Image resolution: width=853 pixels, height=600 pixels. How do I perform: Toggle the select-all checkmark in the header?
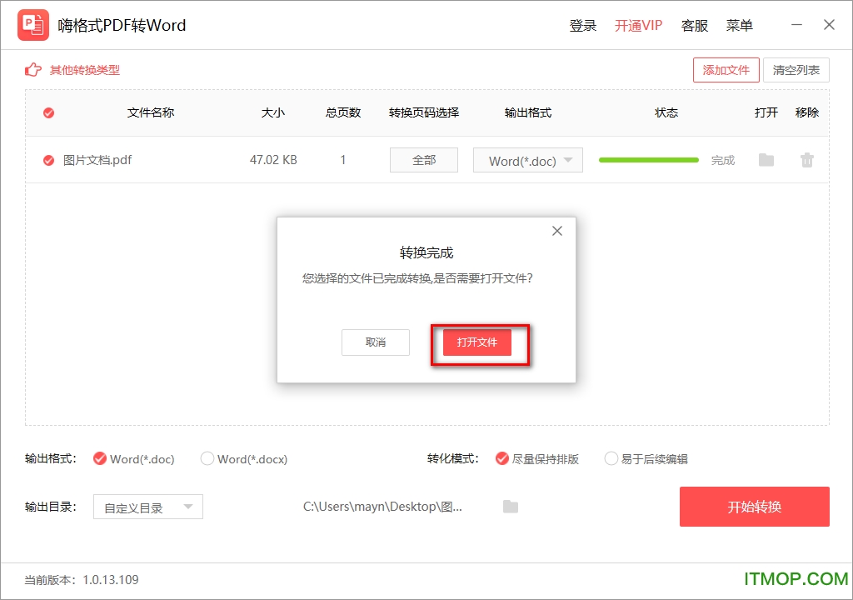click(x=48, y=112)
